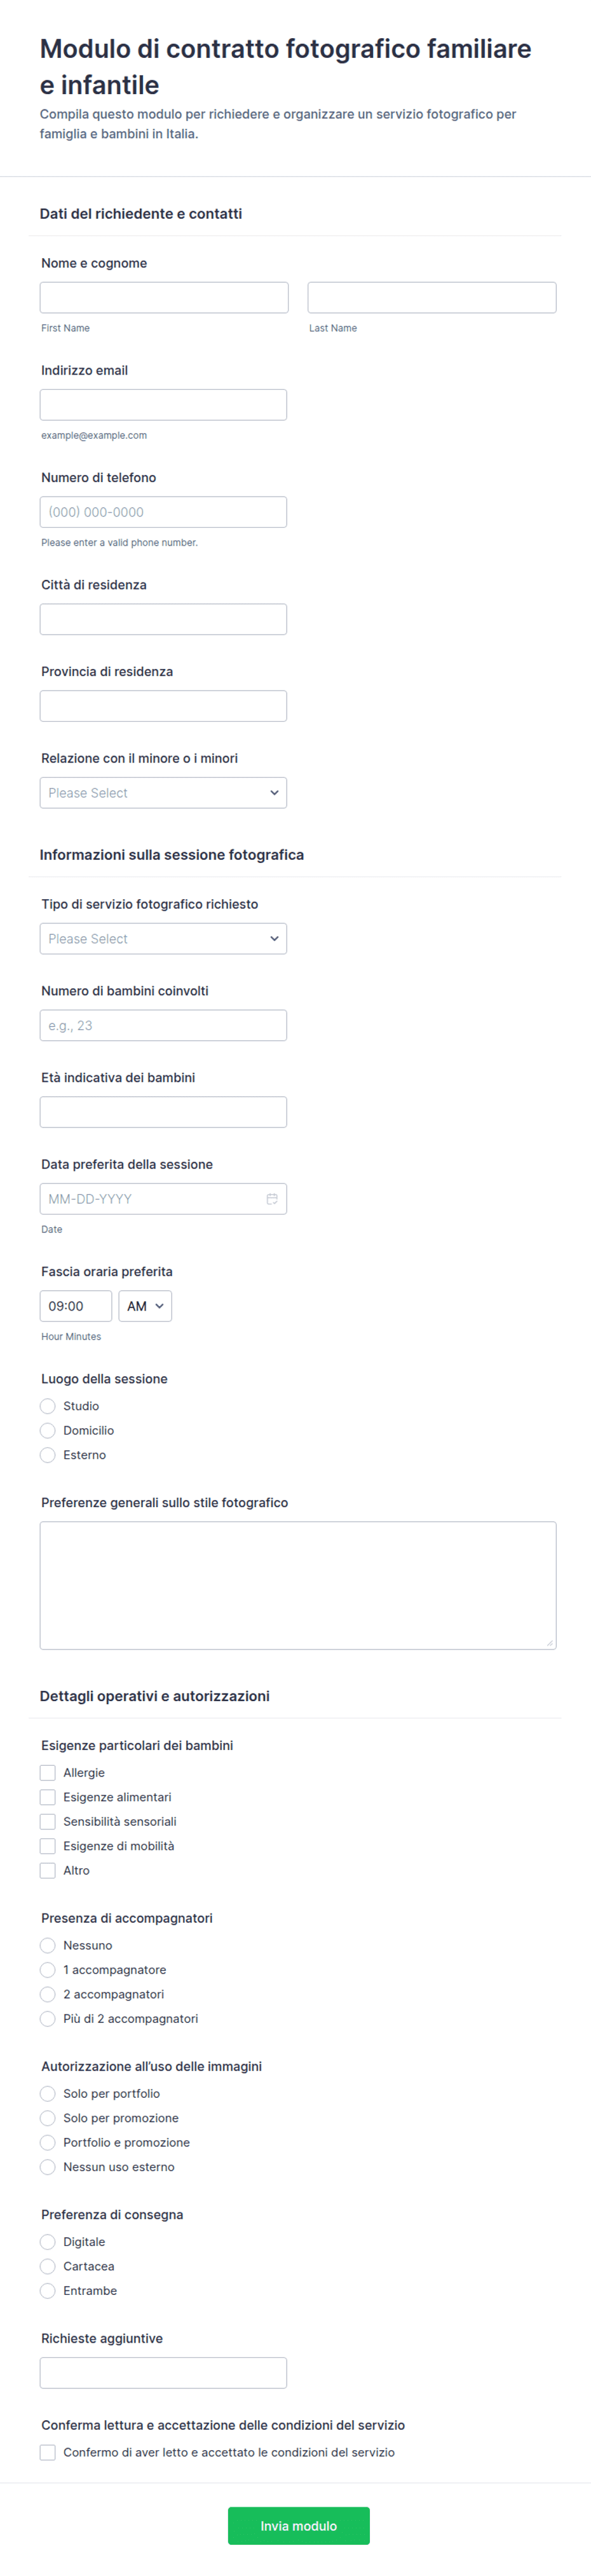Focus the phone number field
The image size is (591, 2576).
pyautogui.click(x=163, y=511)
